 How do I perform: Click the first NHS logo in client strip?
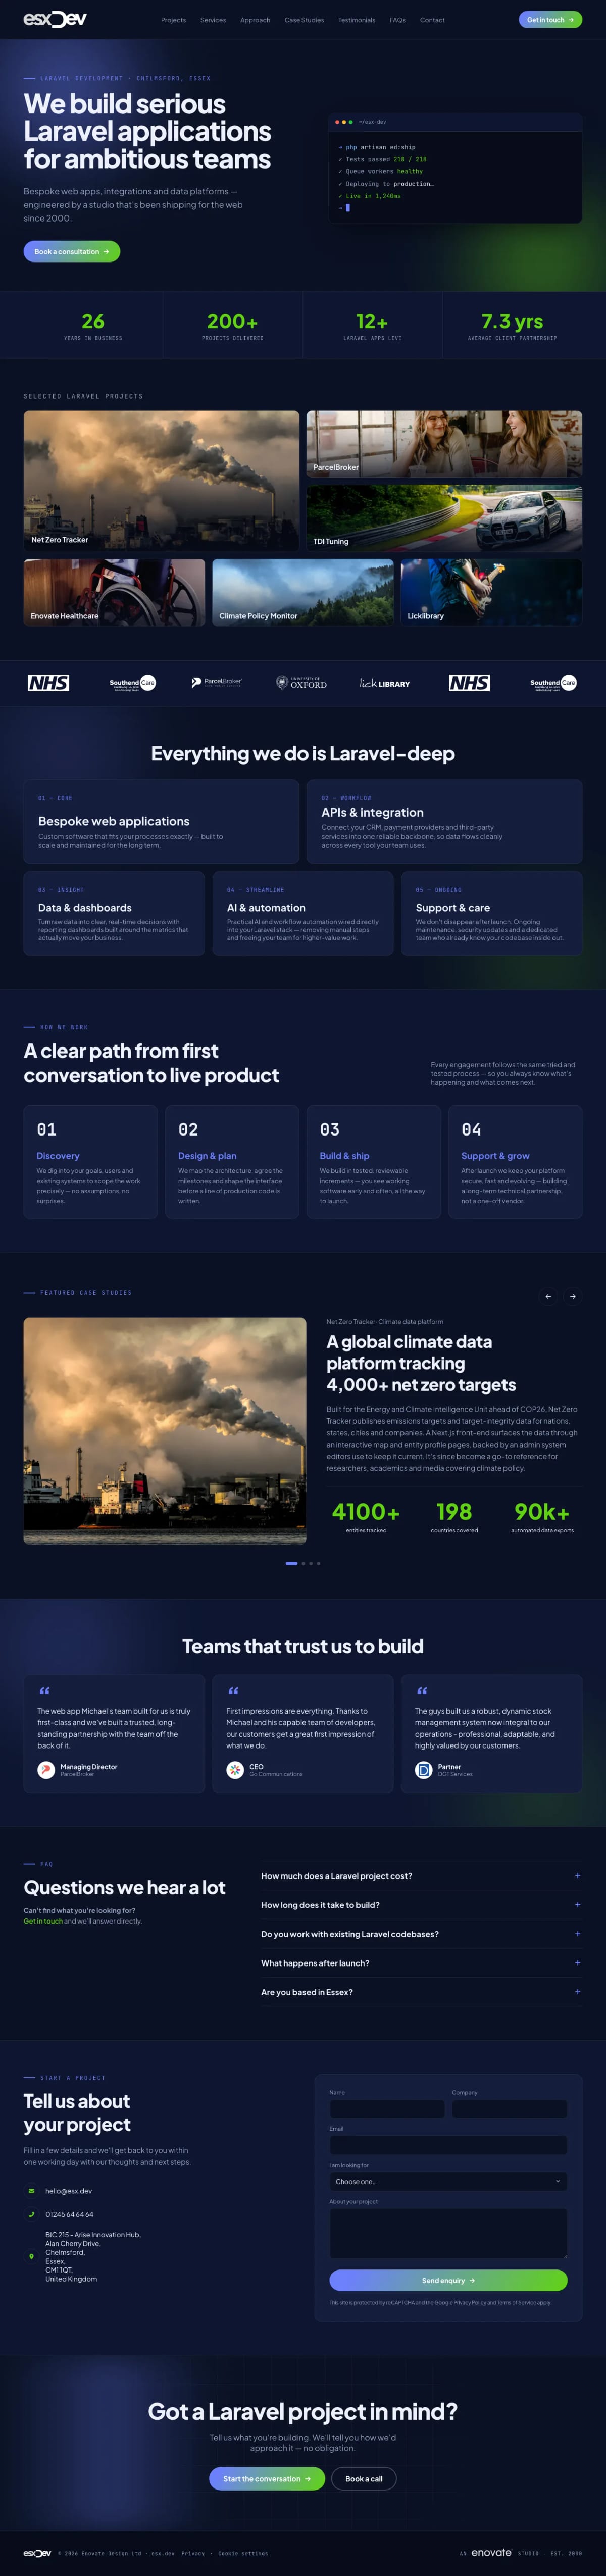(x=48, y=683)
